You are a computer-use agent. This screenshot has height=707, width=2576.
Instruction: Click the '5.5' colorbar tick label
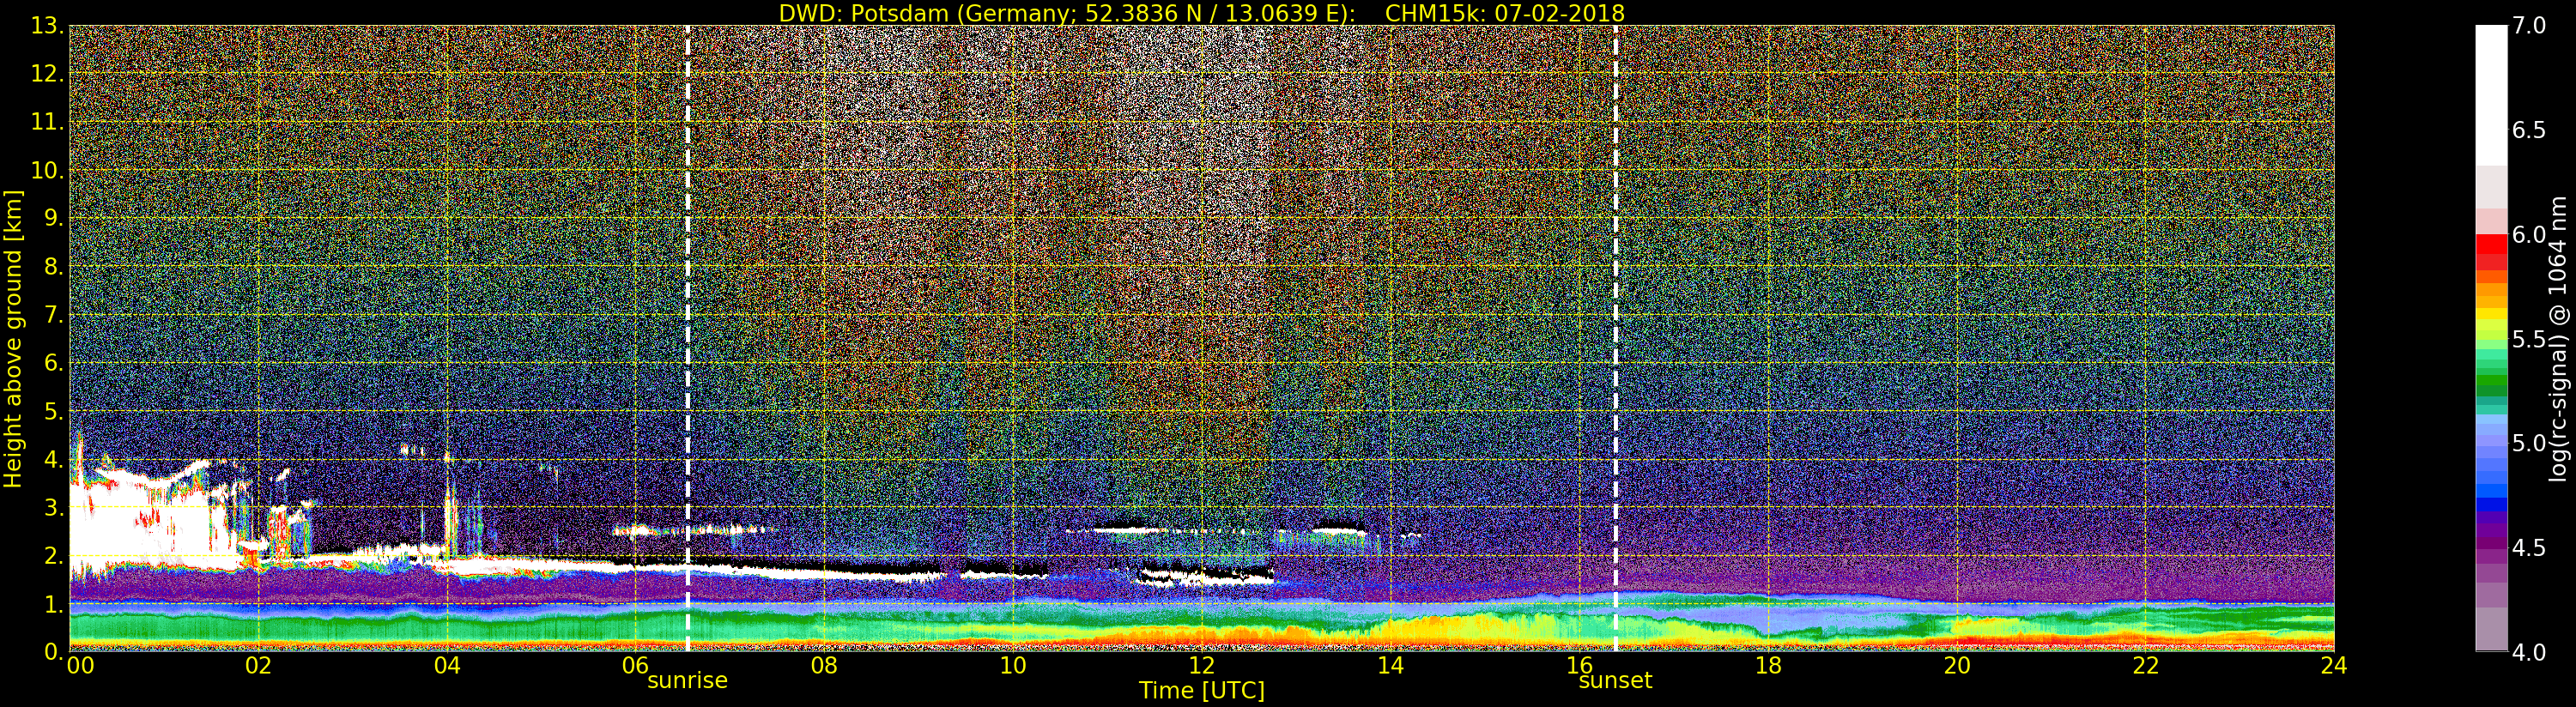pos(2529,339)
